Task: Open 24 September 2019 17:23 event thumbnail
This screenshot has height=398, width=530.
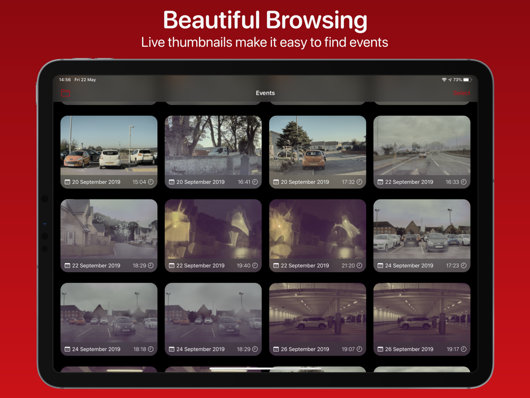Action: [x=422, y=236]
